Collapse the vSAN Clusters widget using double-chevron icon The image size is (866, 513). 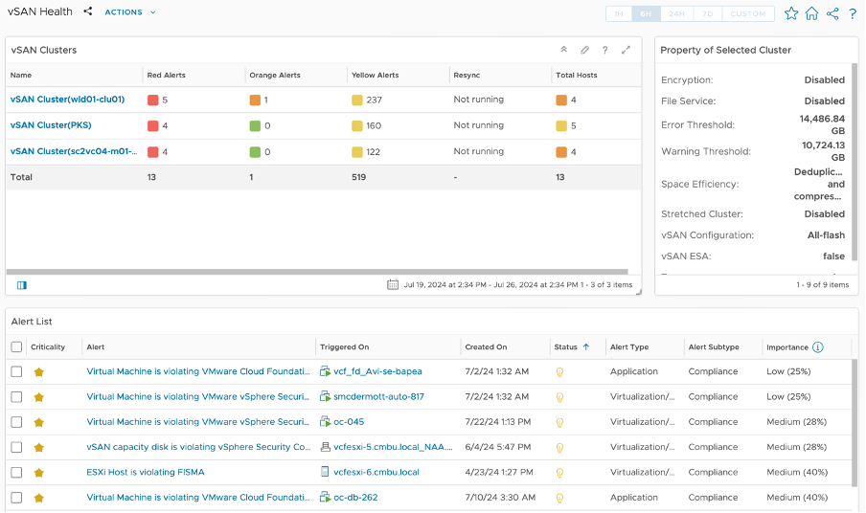pos(564,50)
